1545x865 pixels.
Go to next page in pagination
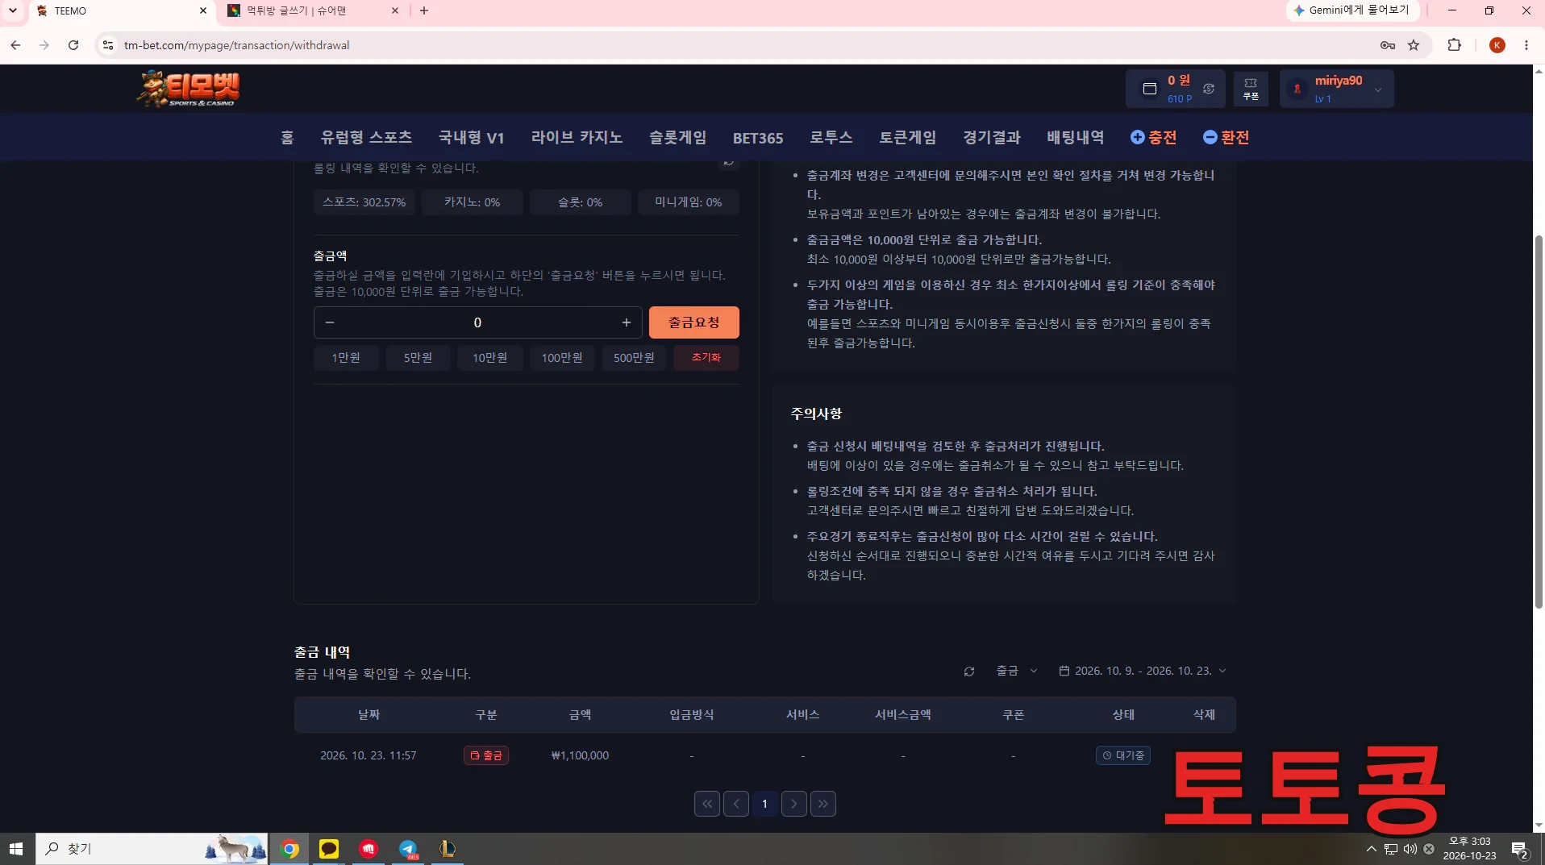point(793,804)
